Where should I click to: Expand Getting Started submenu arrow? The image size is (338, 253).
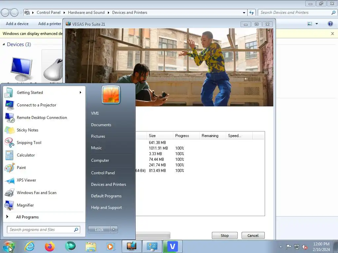(81, 93)
